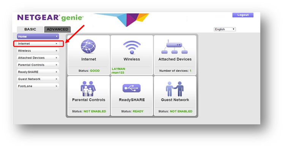Click the arrow on Parental Controls sidebar item
The image size is (285, 149).
click(x=57, y=65)
